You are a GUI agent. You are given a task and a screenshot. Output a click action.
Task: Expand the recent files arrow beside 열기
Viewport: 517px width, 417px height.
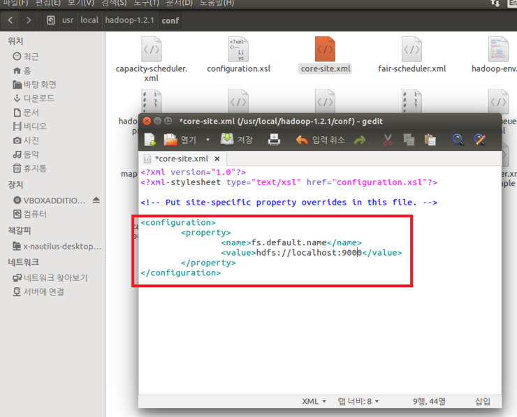pyautogui.click(x=207, y=140)
